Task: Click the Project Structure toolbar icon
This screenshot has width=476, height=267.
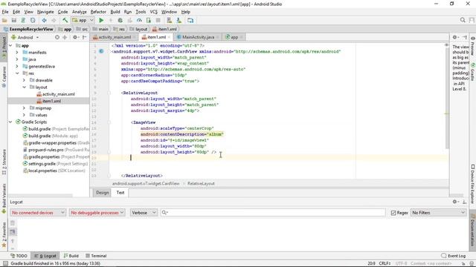Action: [190, 20]
